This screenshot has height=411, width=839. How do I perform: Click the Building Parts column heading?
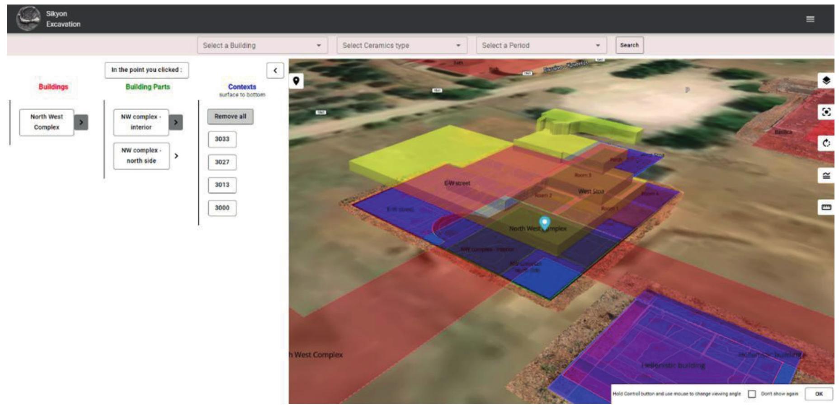(x=148, y=87)
